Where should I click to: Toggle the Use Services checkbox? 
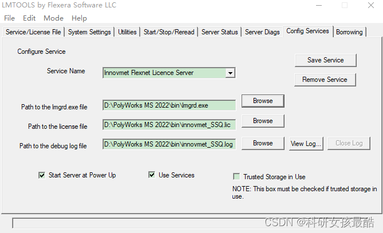point(152,175)
